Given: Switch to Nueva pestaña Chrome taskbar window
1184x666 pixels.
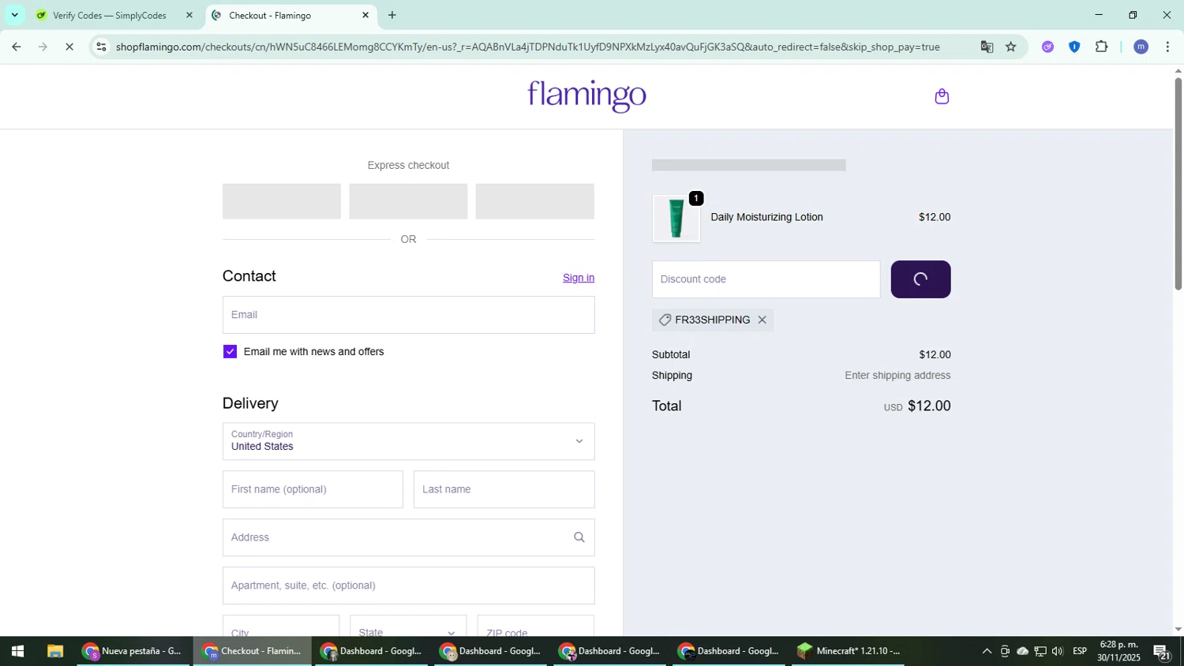Looking at the screenshot, I should coord(133,651).
